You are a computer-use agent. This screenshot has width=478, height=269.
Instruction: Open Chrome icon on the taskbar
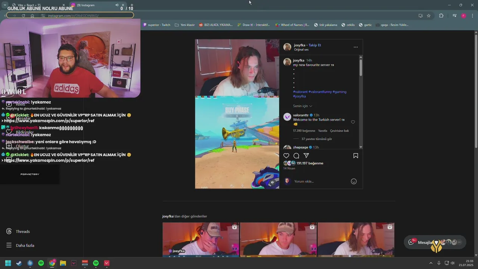tap(52, 263)
